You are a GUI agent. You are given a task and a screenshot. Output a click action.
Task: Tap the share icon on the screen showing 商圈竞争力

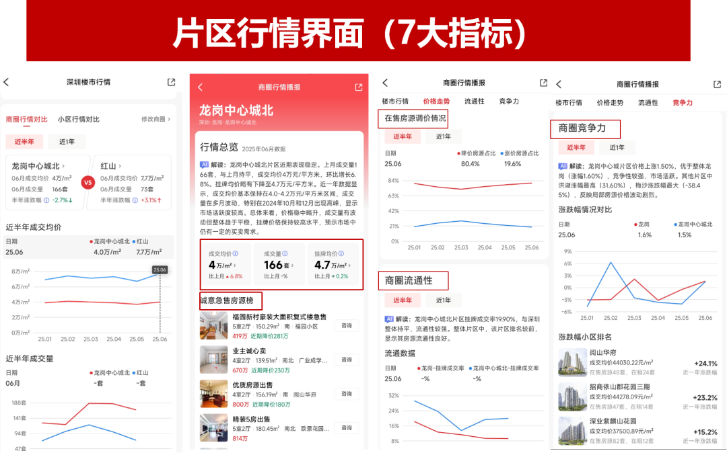pos(718,84)
